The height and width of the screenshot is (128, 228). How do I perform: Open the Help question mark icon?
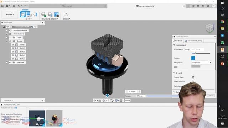[x=208, y=6]
